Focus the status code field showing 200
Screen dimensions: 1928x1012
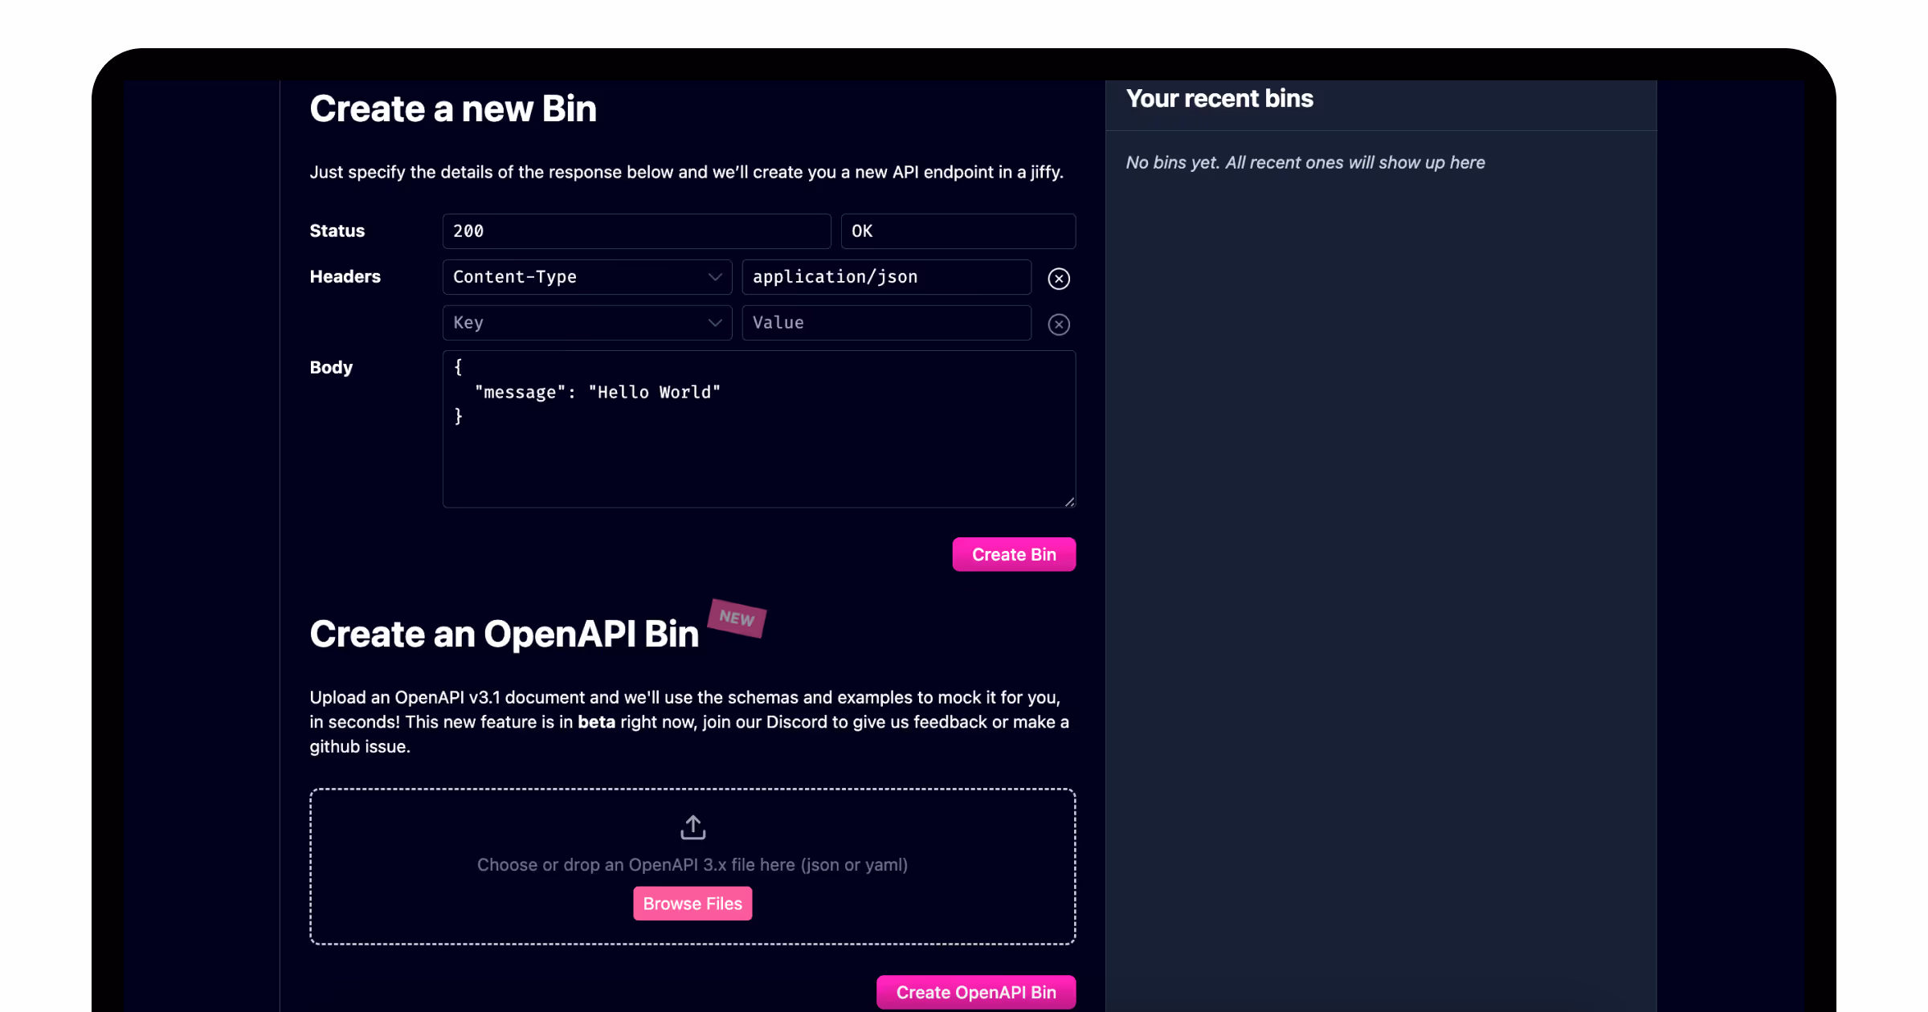pyautogui.click(x=635, y=231)
